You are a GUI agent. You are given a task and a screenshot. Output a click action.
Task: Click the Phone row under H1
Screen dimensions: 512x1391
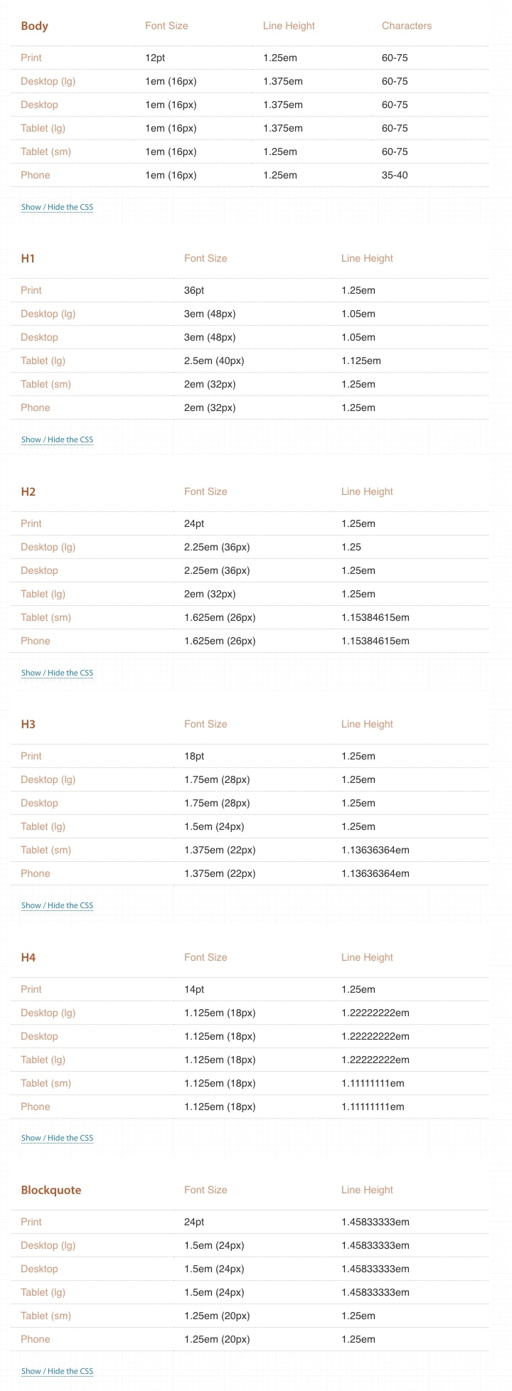pyautogui.click(x=35, y=407)
